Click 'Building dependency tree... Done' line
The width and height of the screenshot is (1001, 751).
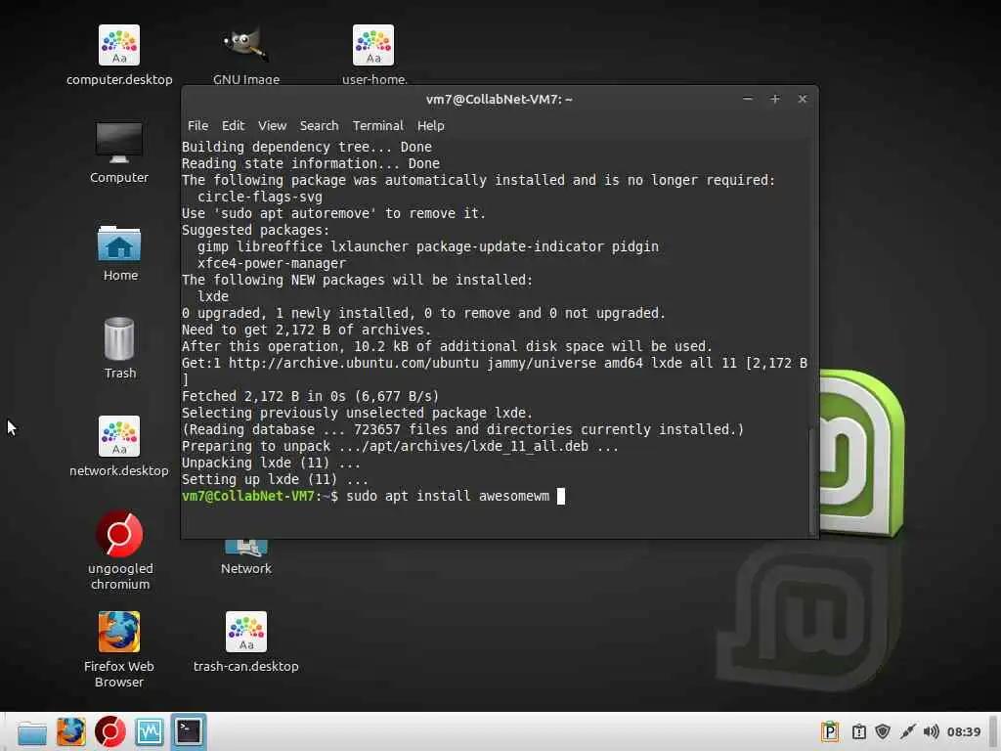click(307, 147)
